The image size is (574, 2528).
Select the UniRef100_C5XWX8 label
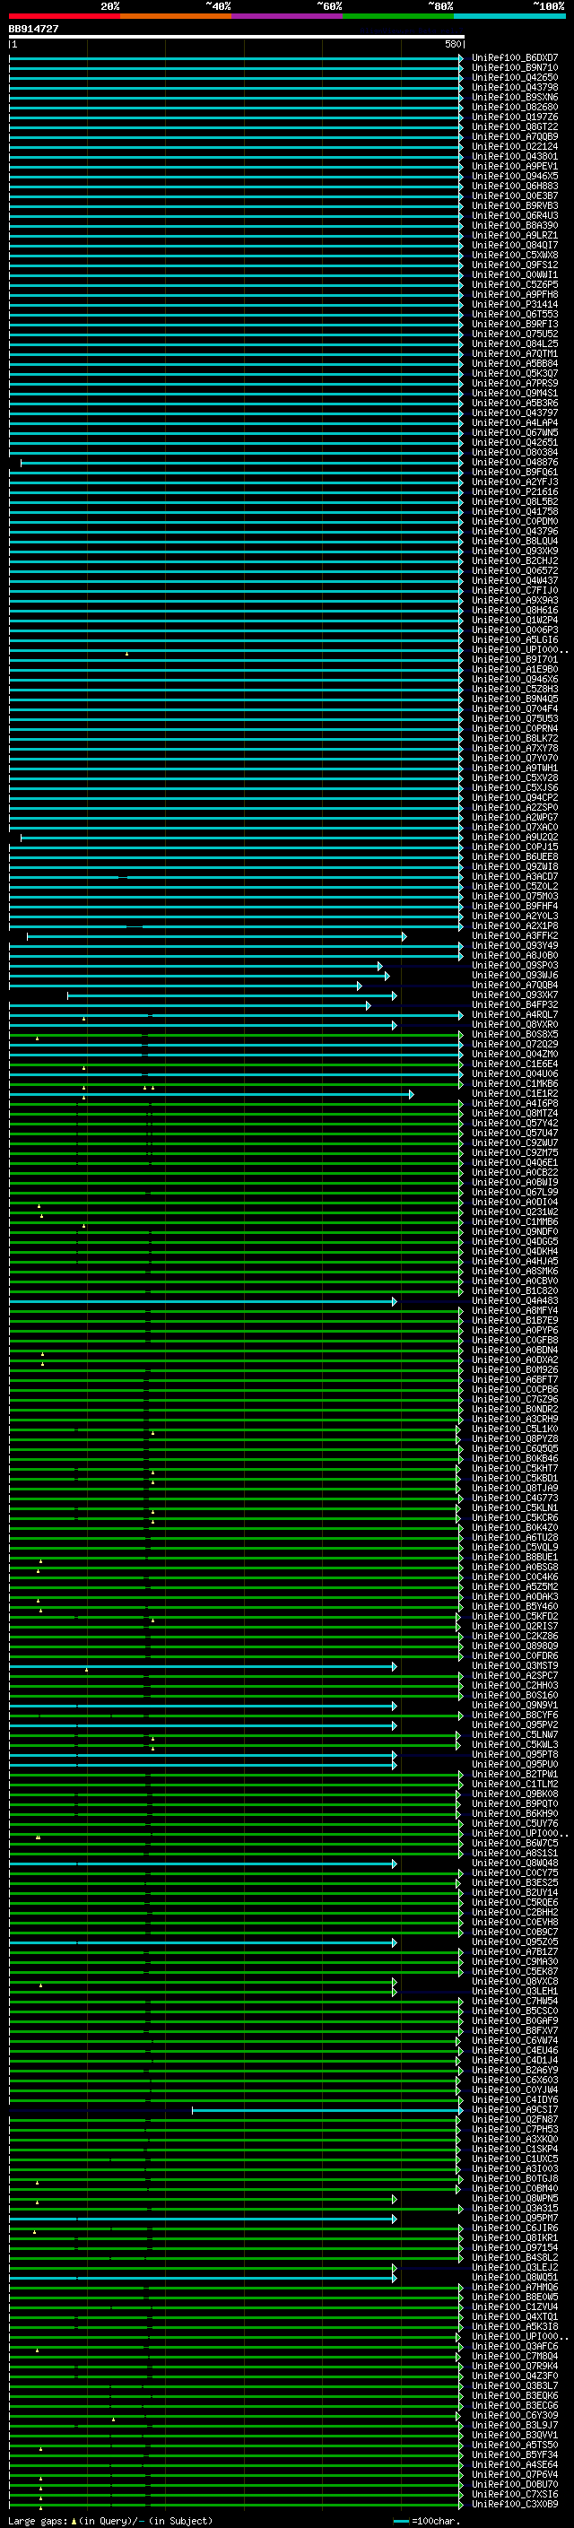[x=515, y=256]
